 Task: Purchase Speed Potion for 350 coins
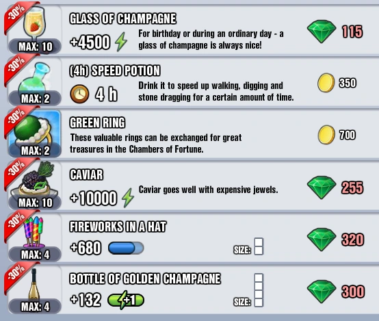tap(337, 83)
